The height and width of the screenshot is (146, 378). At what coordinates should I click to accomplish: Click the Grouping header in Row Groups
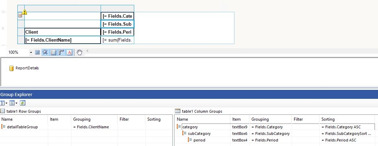click(x=82, y=119)
